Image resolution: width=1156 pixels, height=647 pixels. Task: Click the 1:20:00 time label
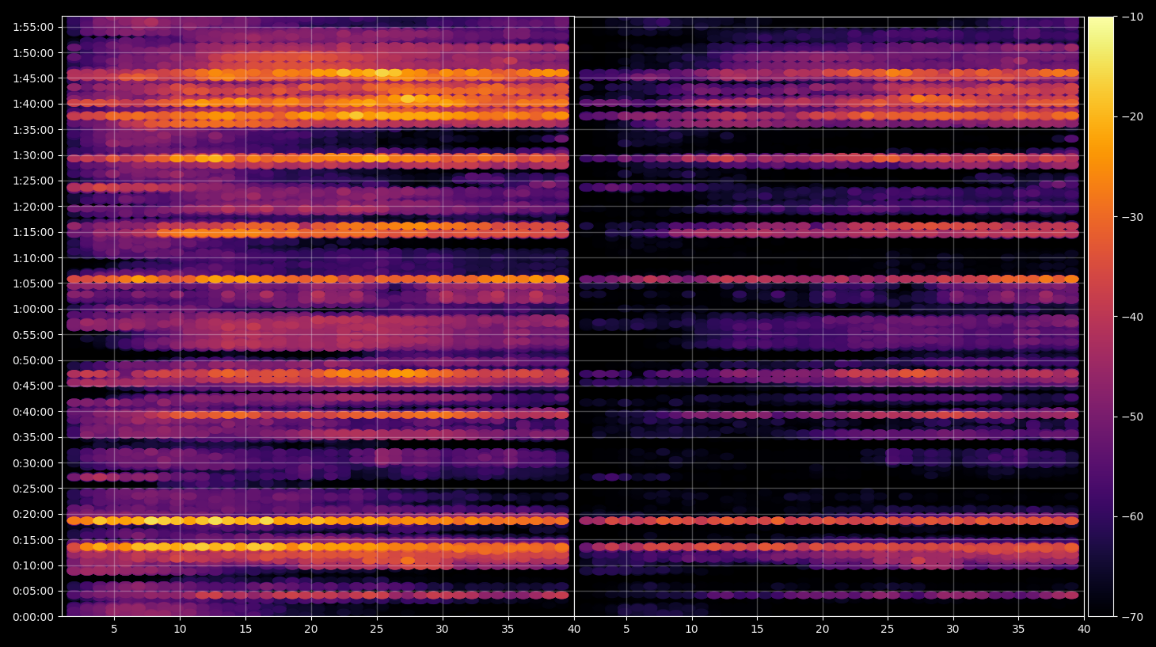(x=33, y=207)
